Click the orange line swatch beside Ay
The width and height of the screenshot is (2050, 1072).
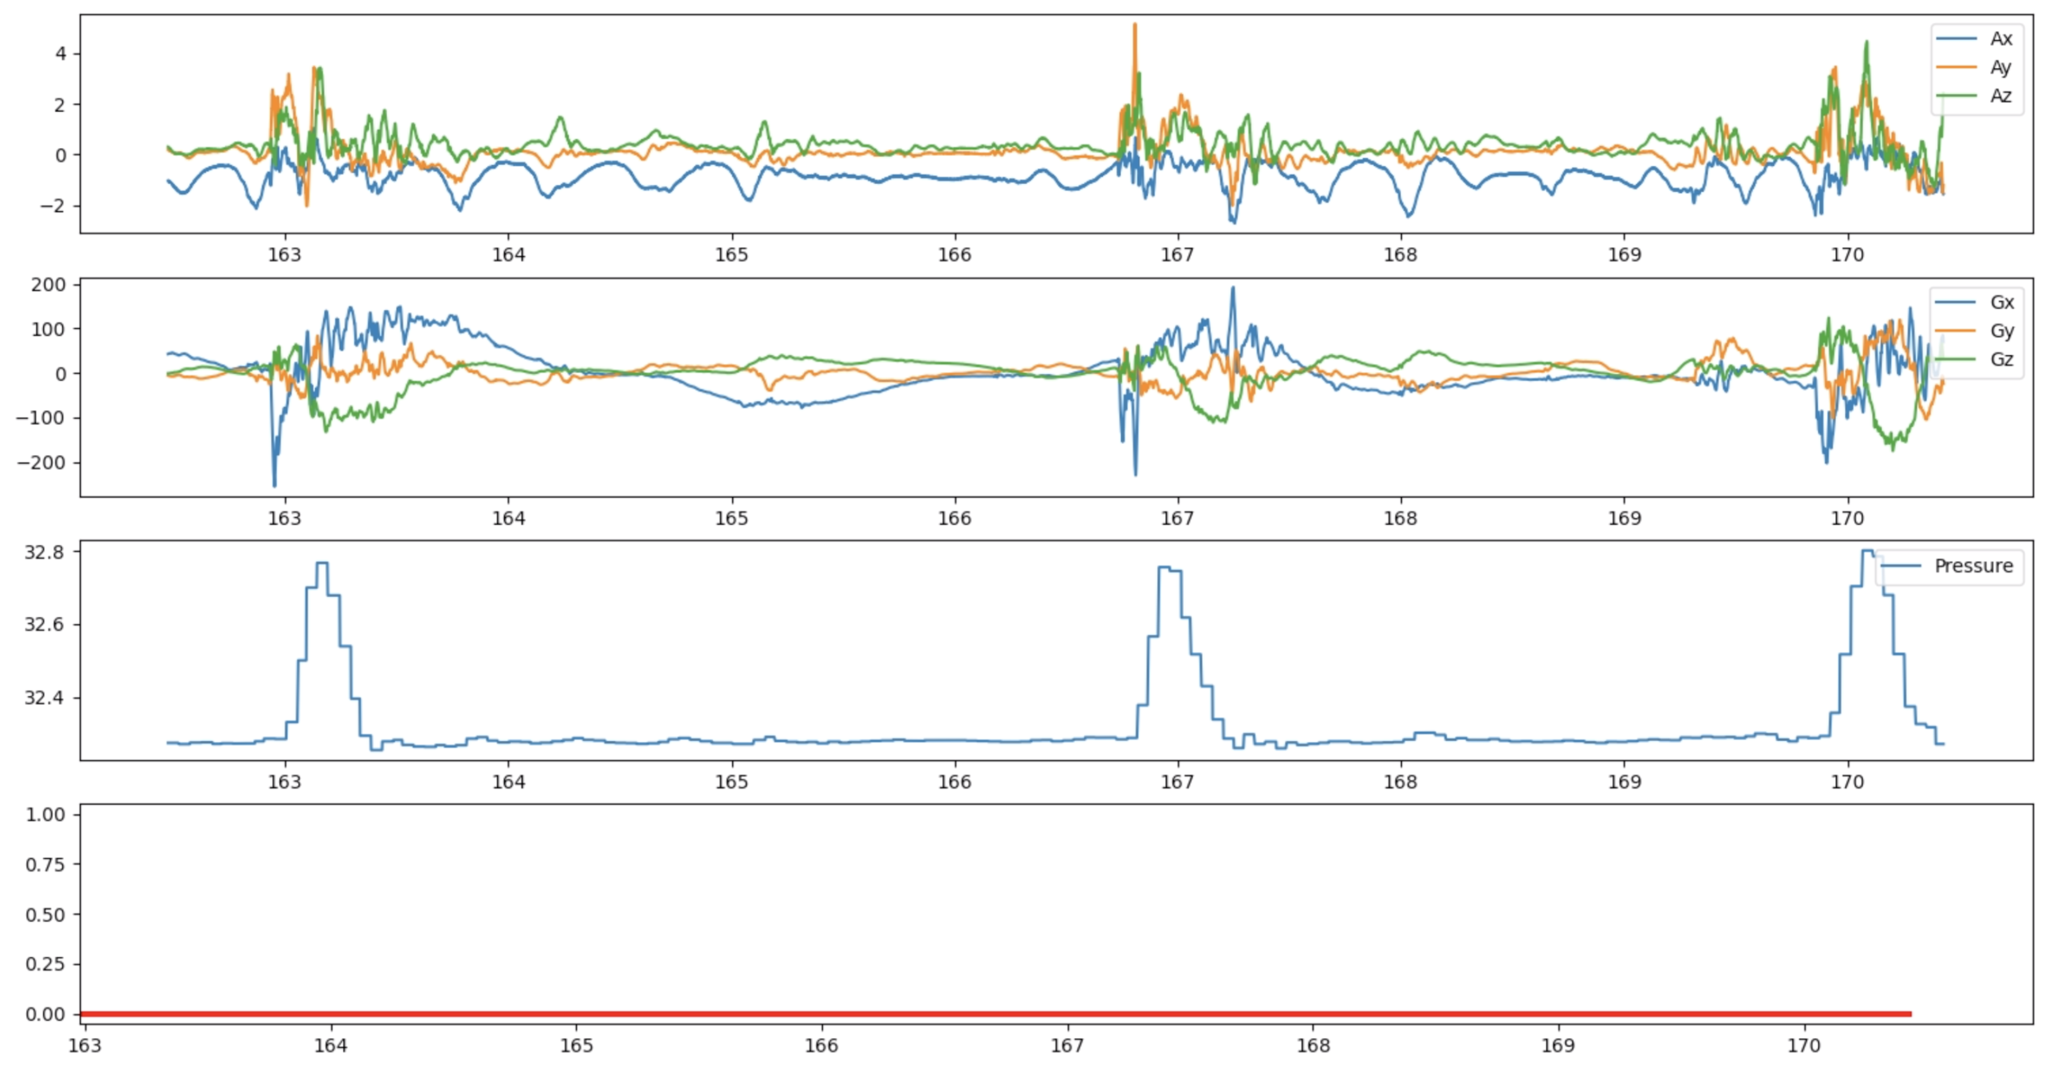[1956, 68]
